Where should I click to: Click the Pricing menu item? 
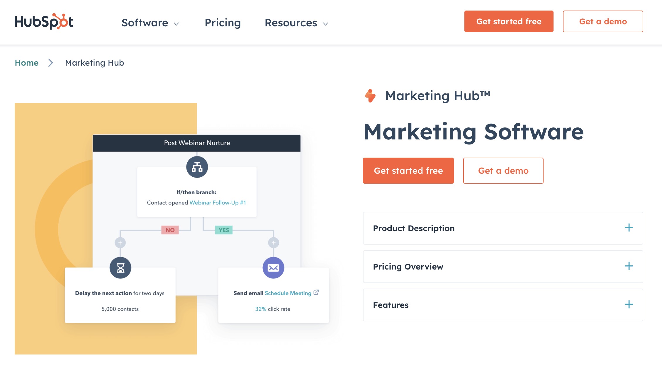coord(222,21)
